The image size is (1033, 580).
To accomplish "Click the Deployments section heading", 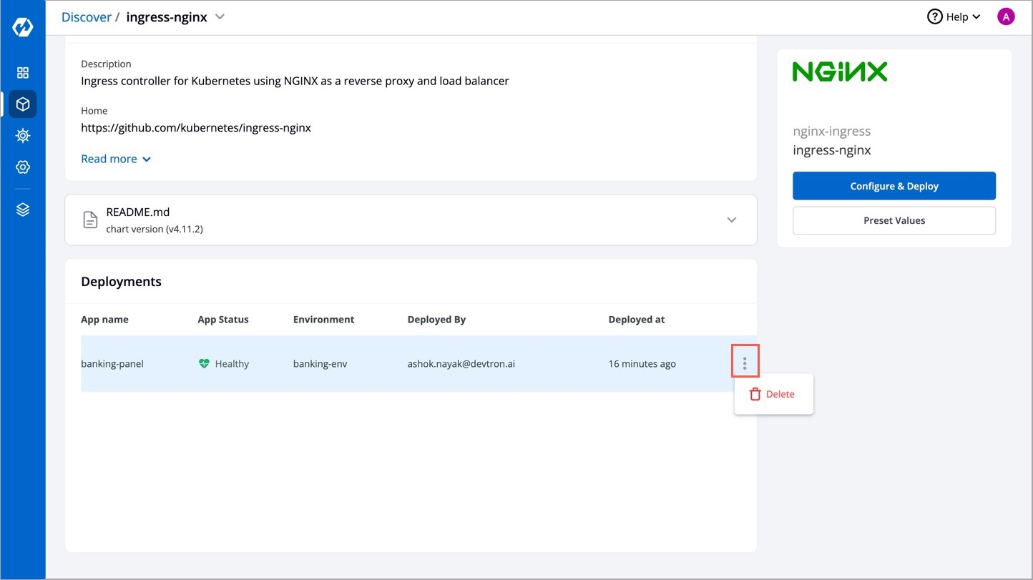I will coord(121,282).
